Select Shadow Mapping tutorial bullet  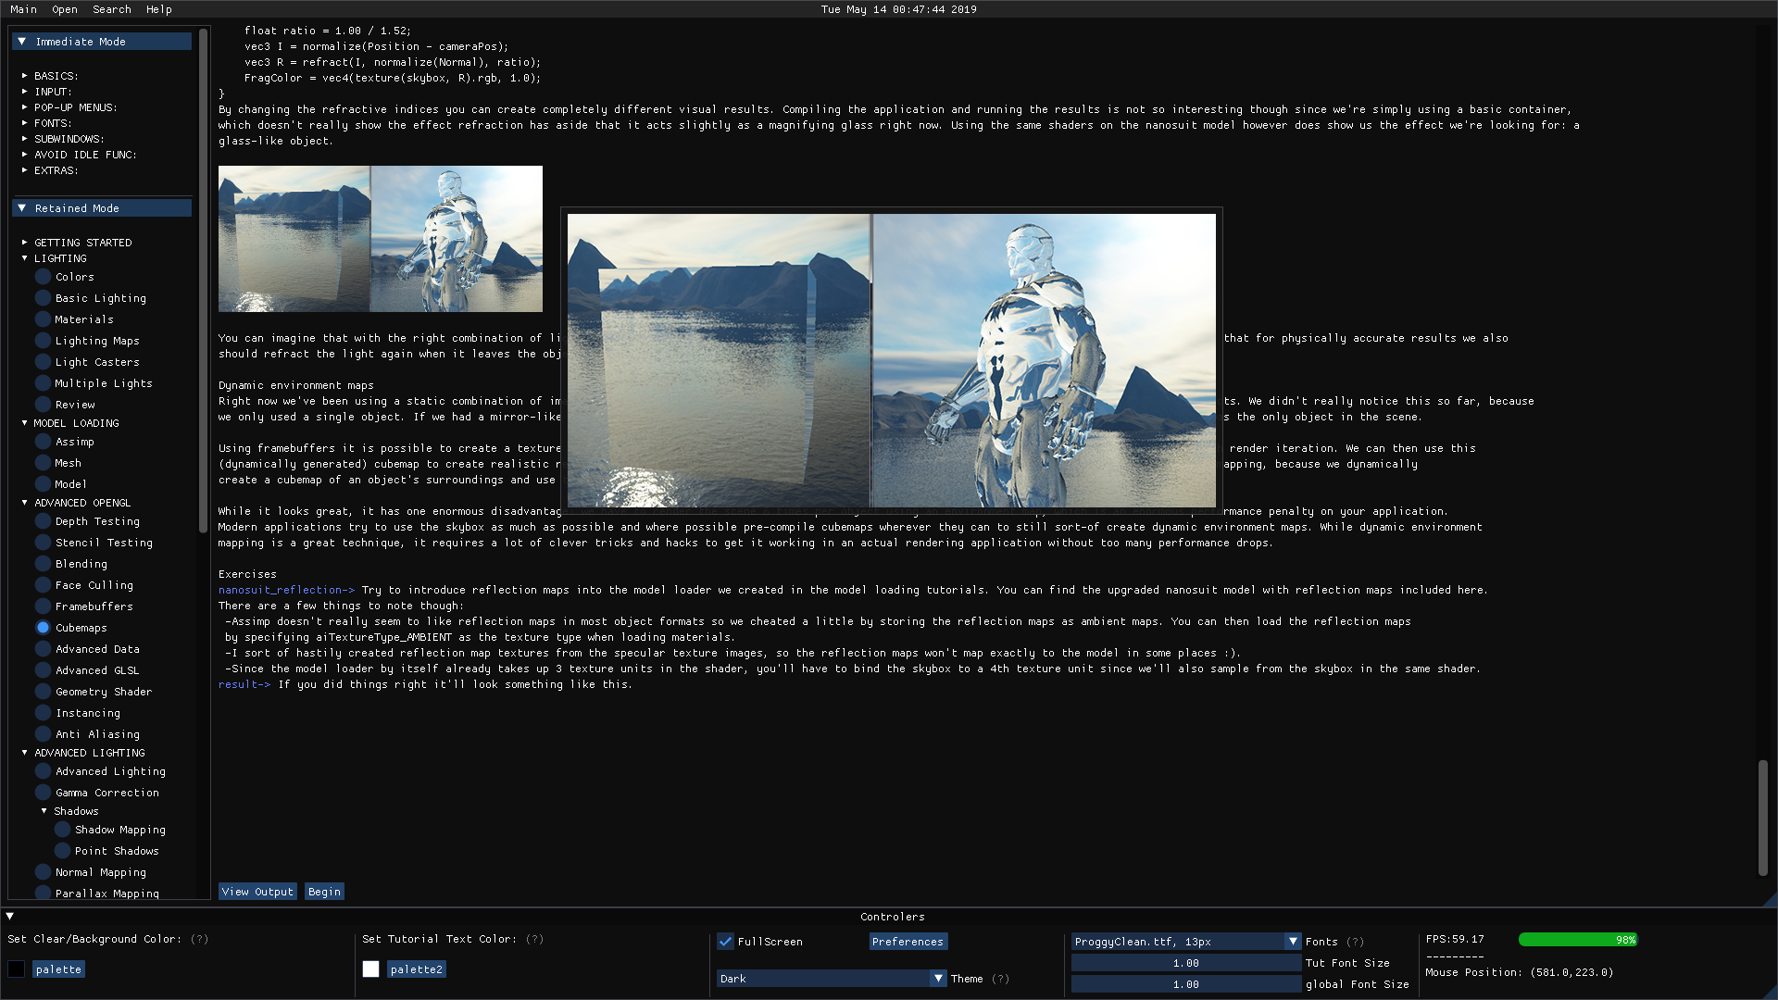click(x=62, y=830)
